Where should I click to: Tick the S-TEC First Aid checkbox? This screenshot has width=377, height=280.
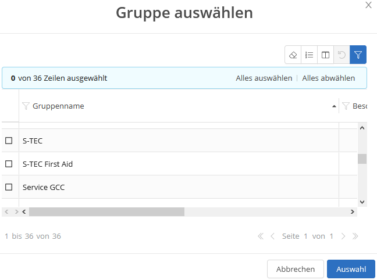pyautogui.click(x=9, y=164)
